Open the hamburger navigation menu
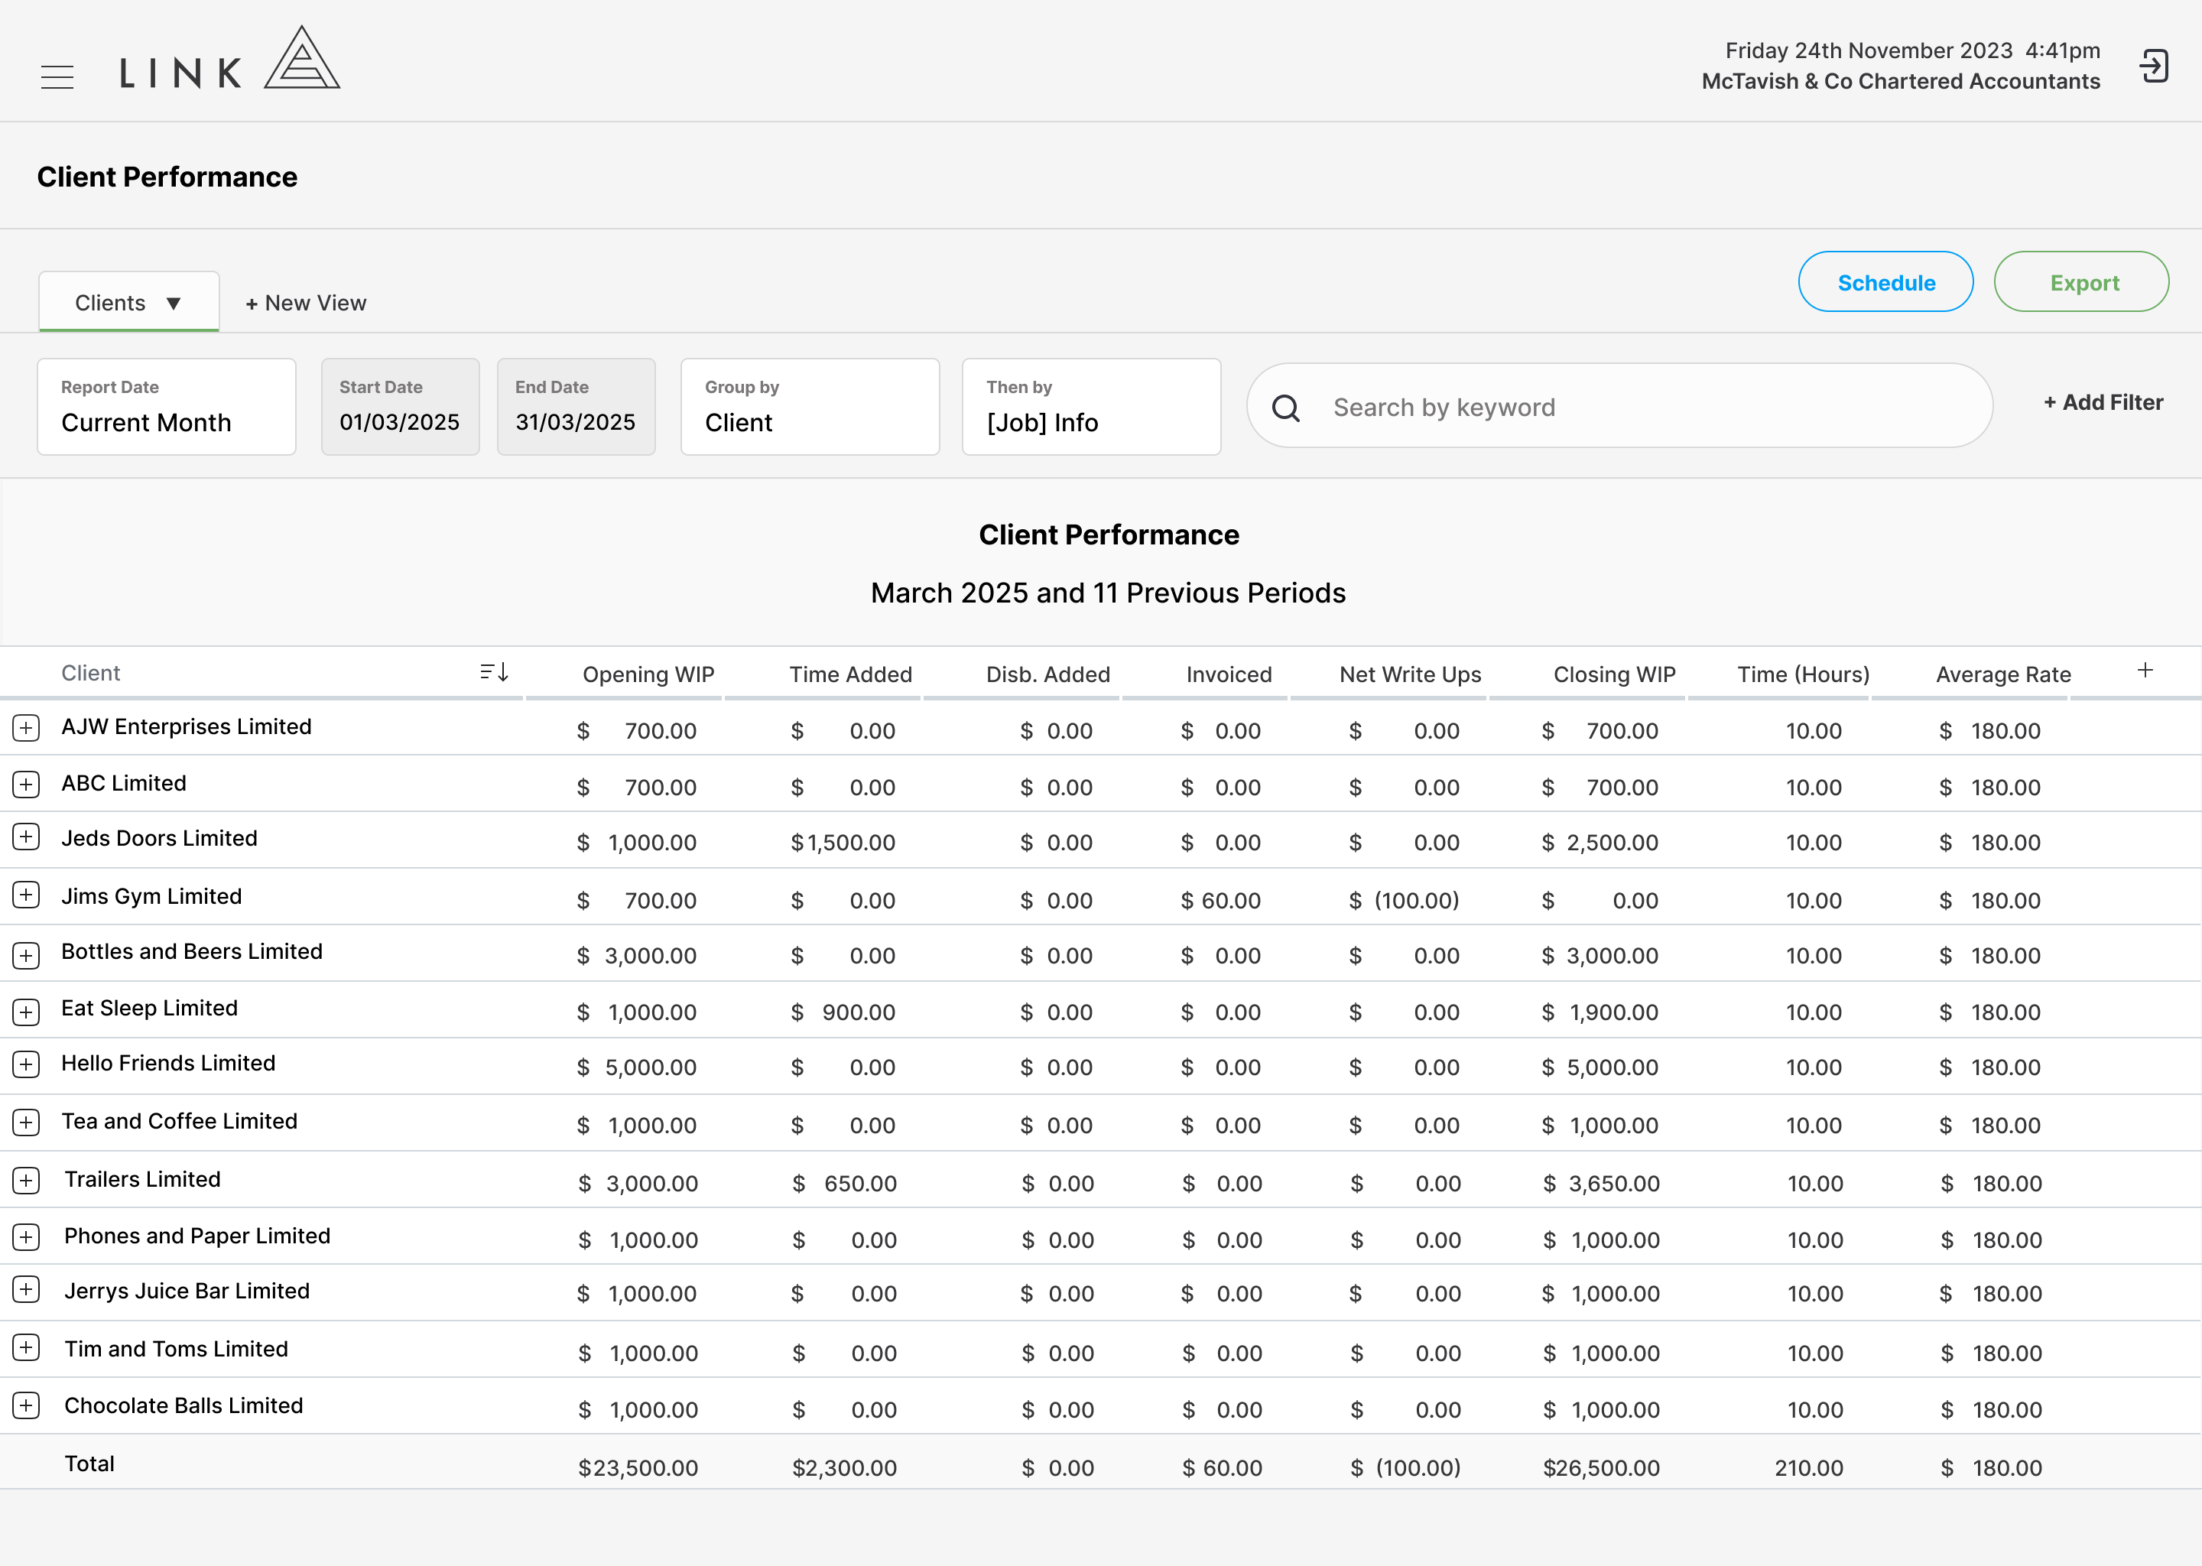 57,77
